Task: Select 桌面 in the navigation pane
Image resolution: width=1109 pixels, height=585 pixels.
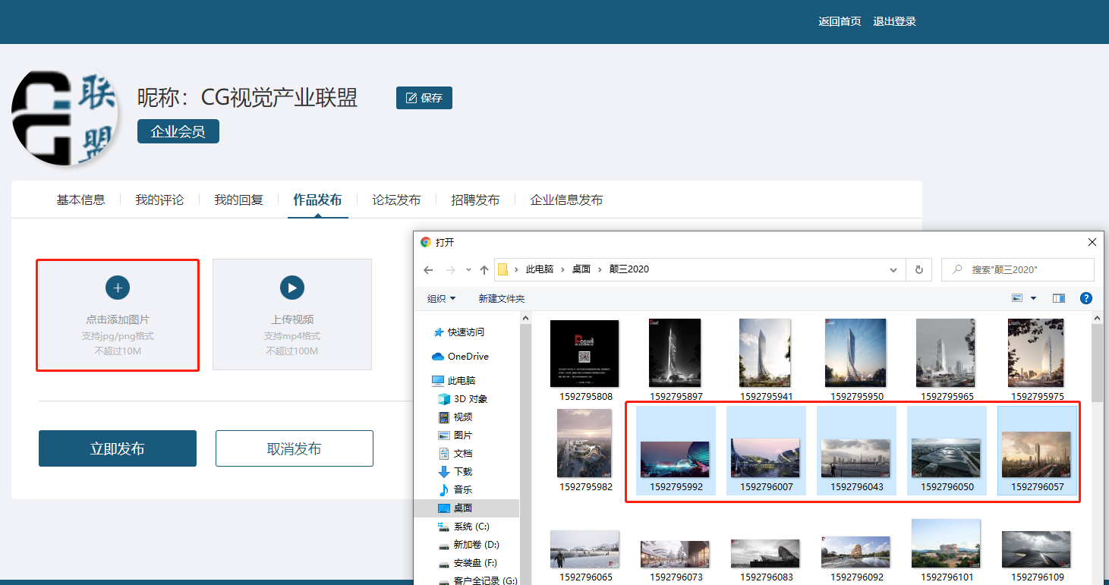Action: (466, 508)
